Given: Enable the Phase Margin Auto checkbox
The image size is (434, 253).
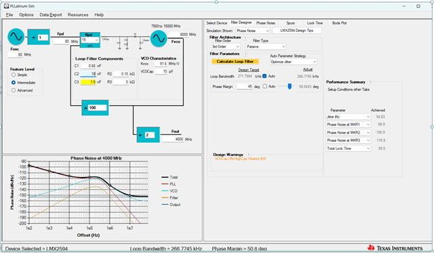Looking at the screenshot, I should pyautogui.click(x=264, y=87).
